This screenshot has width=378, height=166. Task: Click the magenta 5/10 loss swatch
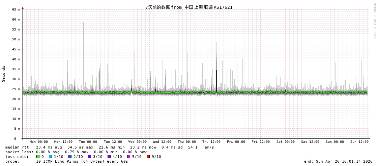point(128,157)
